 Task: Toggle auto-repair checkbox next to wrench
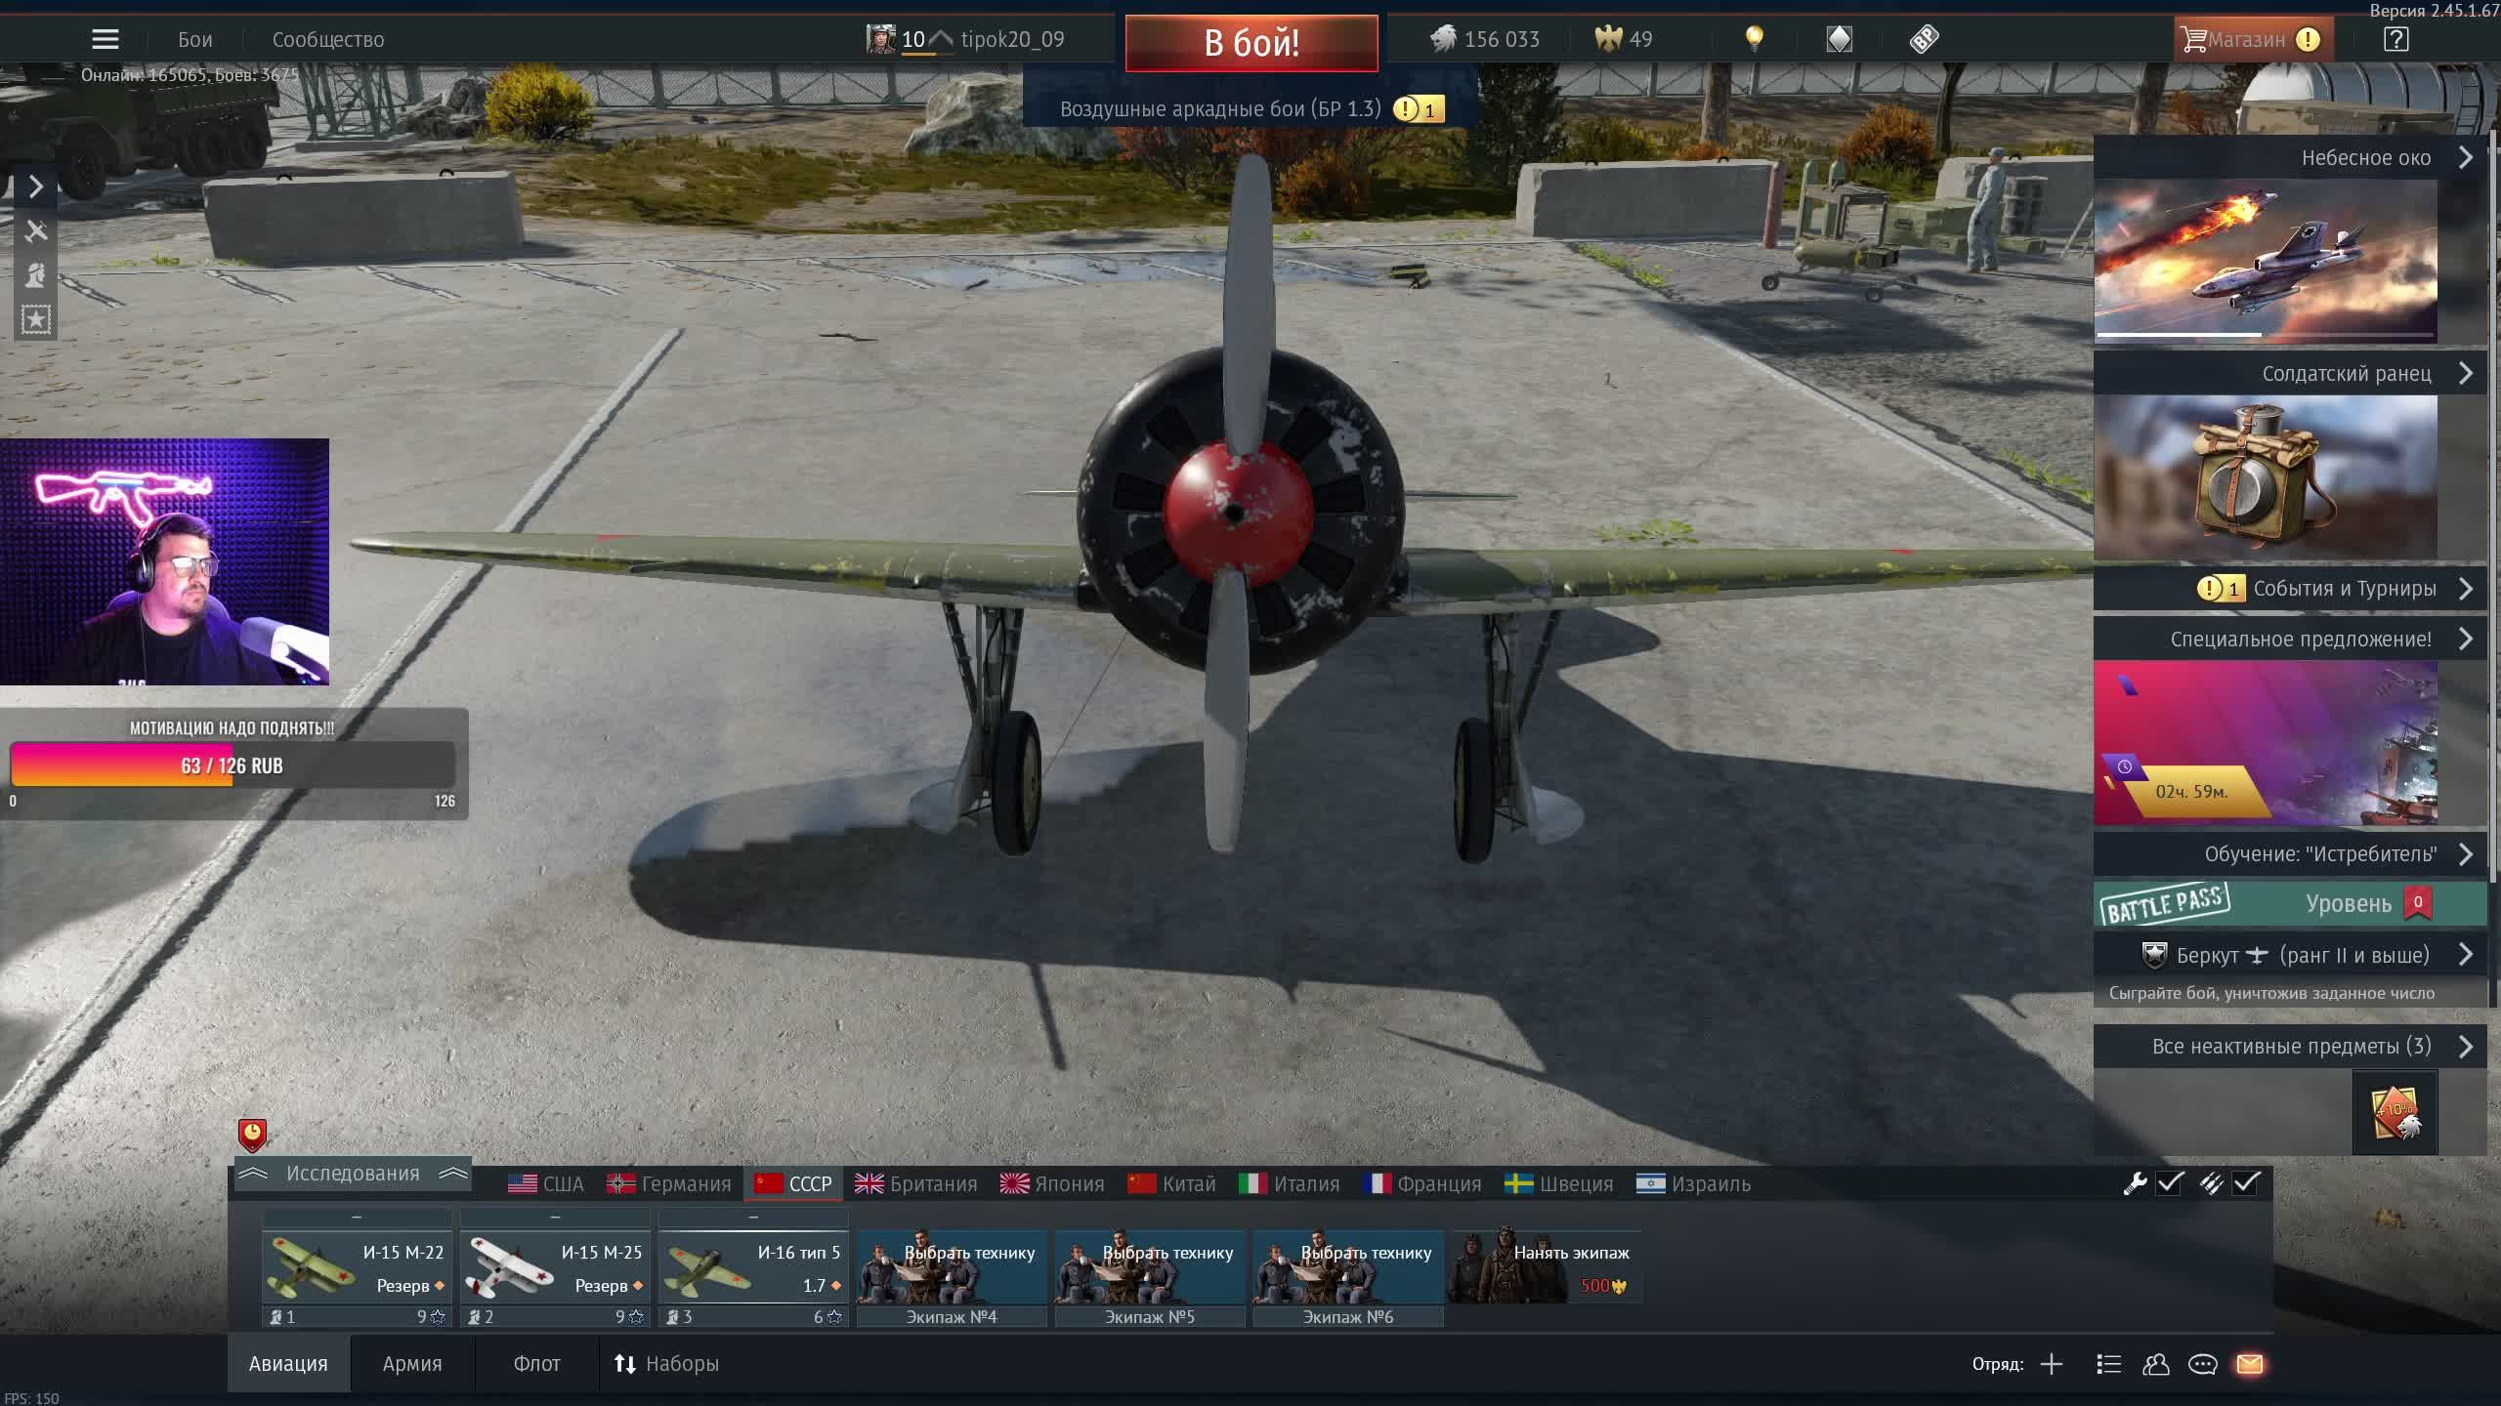[x=2170, y=1183]
